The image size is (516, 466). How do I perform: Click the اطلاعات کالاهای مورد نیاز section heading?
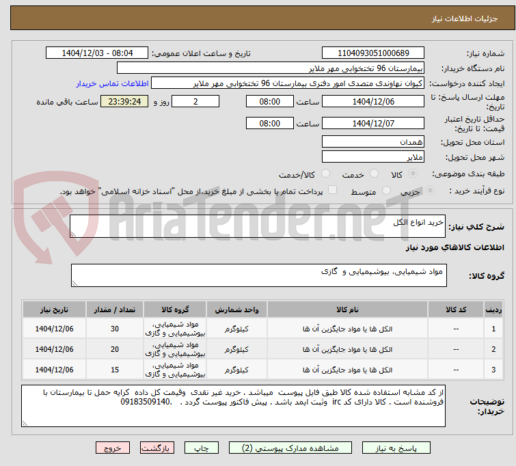(454, 247)
